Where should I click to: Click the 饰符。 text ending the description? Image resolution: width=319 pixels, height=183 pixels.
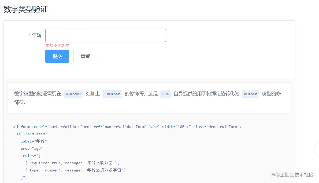coord(20,102)
